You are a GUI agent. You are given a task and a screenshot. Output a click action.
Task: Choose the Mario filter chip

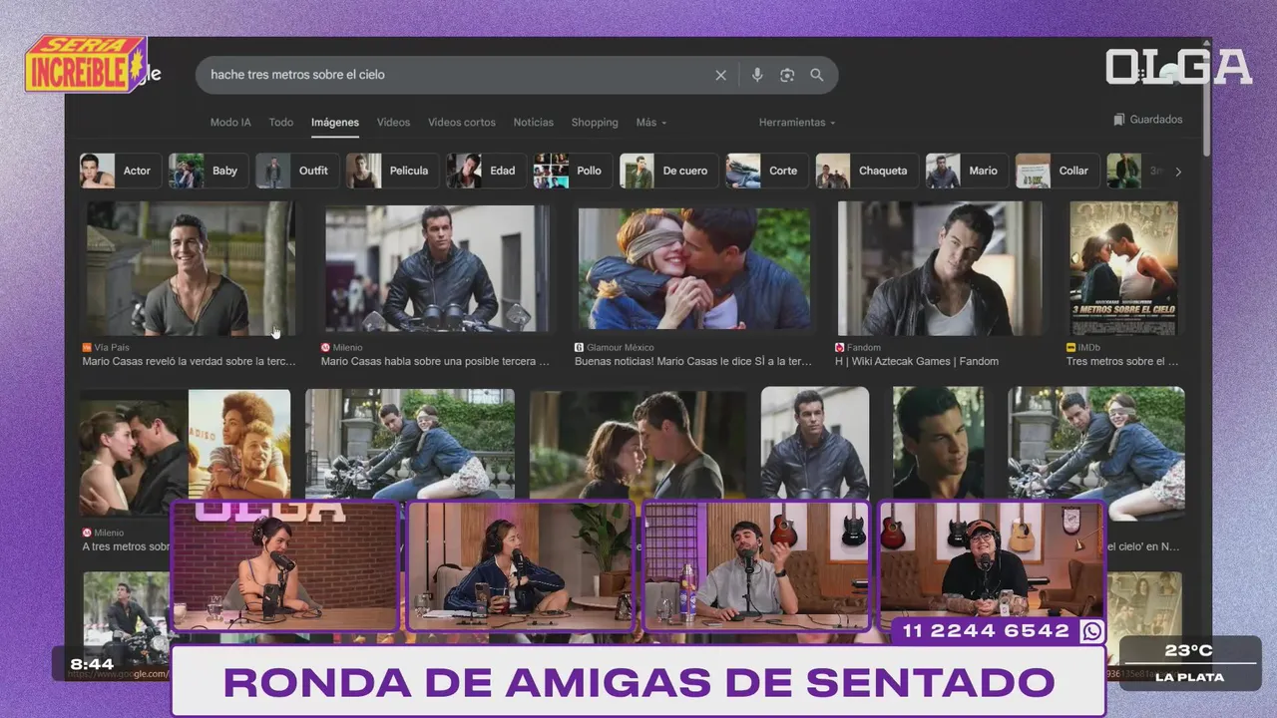pos(966,171)
